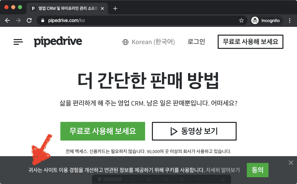Click the play triangle icon in 동영상 보기
This screenshot has height=184, width=297.
174,131
